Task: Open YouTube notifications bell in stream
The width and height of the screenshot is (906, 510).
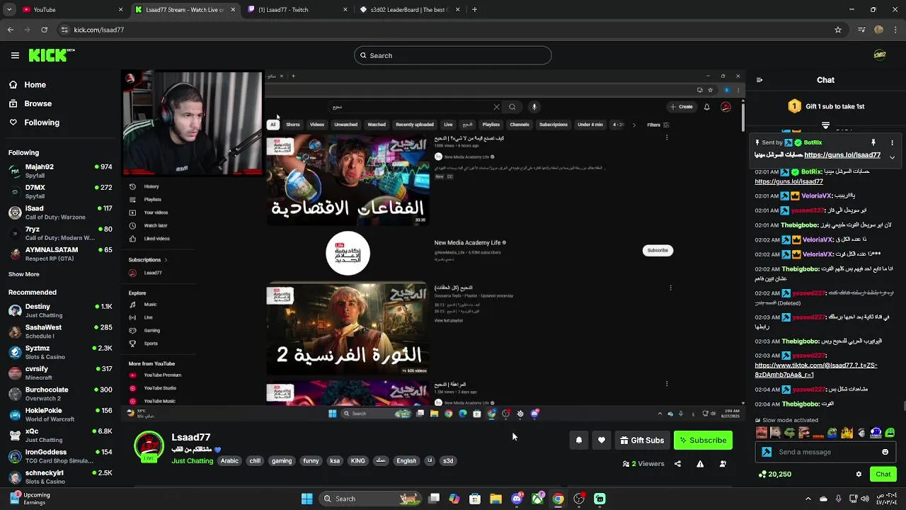Action: [706, 107]
